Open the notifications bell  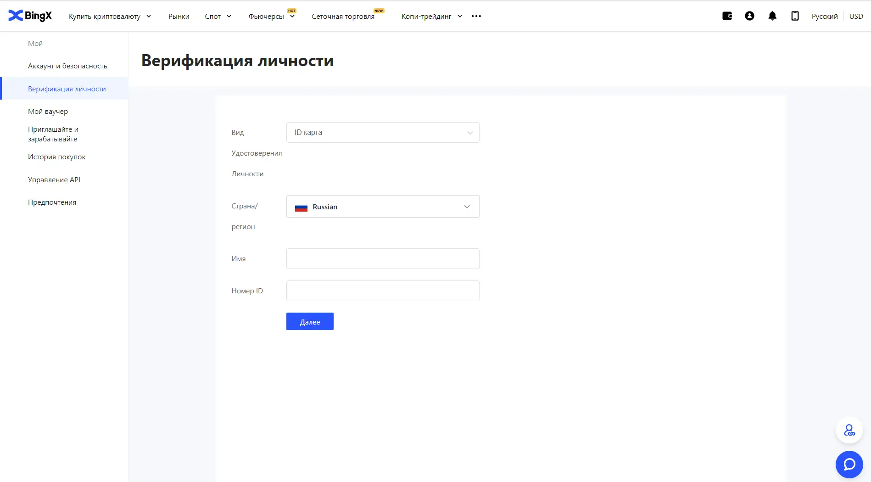(772, 16)
